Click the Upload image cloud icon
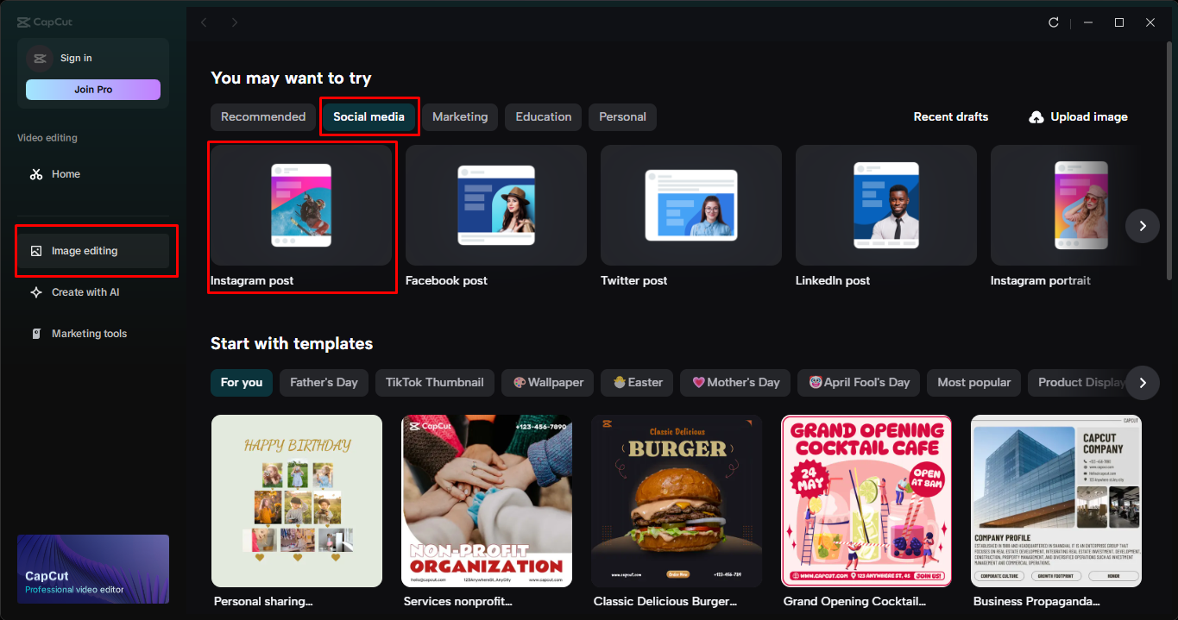This screenshot has height=620, width=1178. [1035, 116]
